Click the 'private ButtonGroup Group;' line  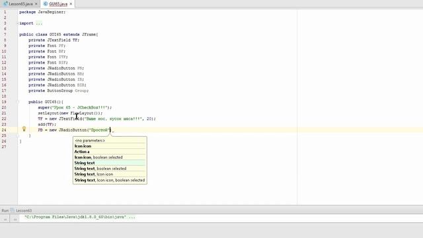59,91
